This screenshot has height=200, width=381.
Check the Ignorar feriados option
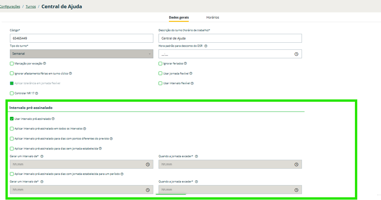point(160,63)
